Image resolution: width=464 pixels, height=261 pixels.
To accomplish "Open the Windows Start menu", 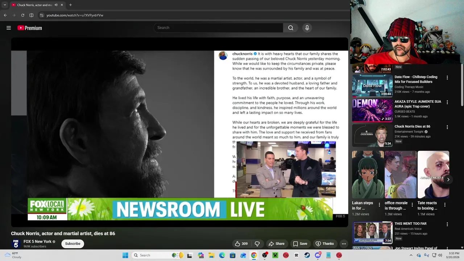I will click(x=125, y=255).
